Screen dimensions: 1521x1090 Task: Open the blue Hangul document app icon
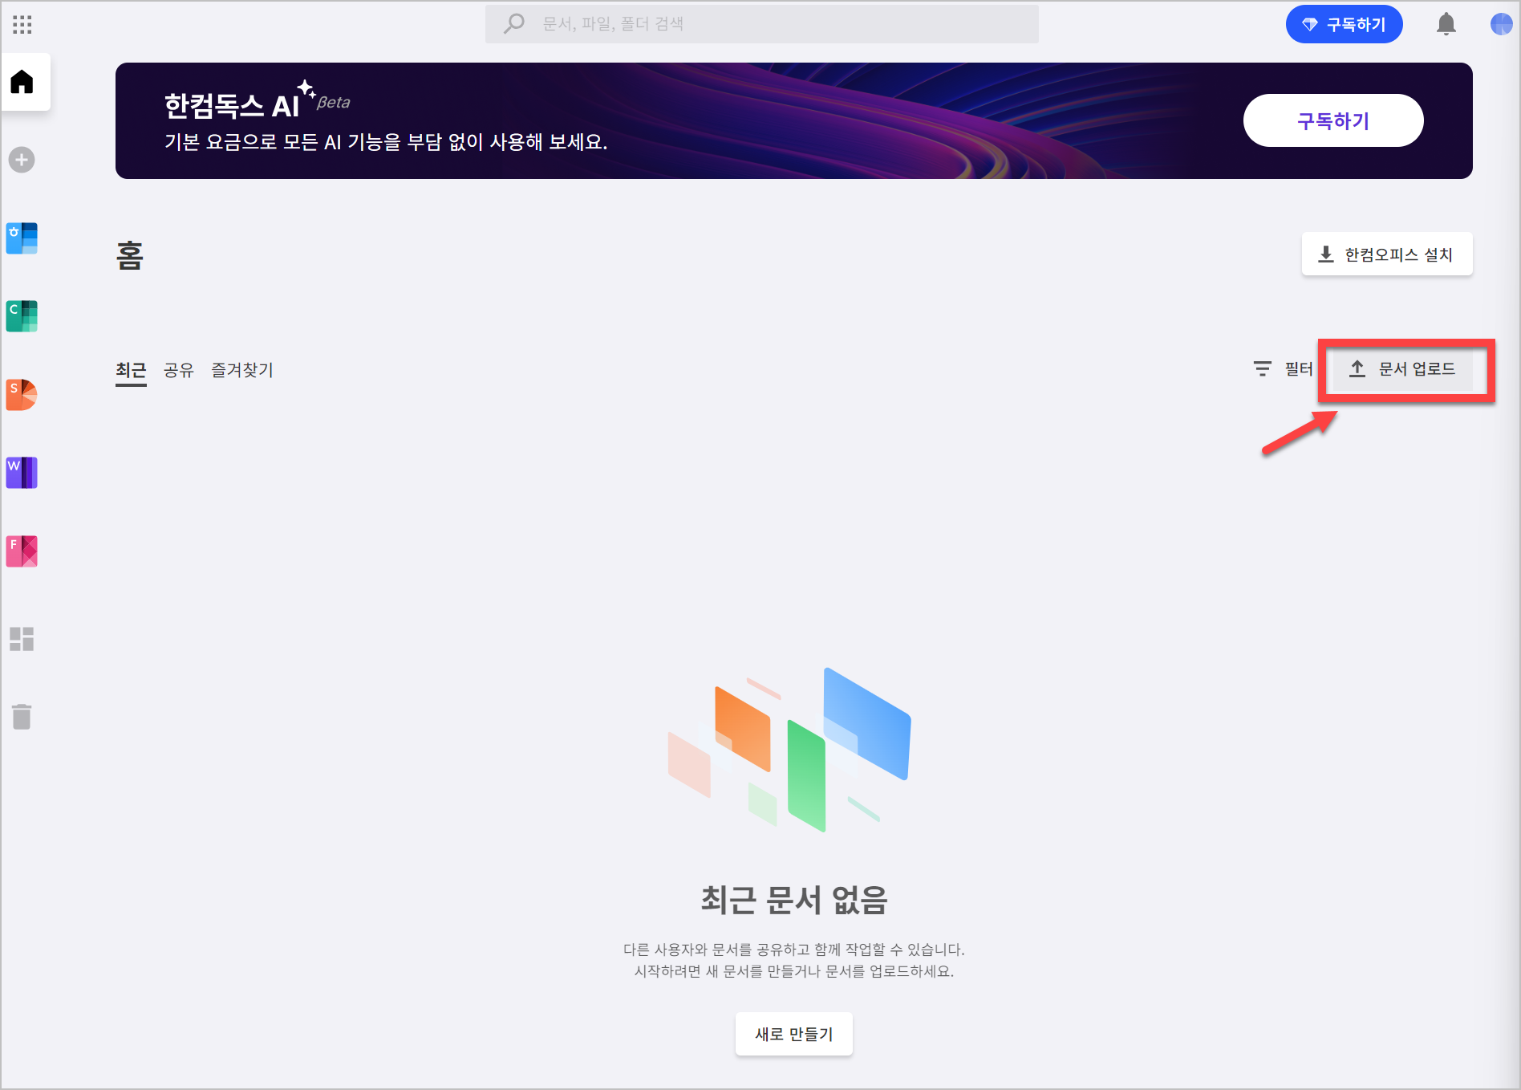point(22,238)
